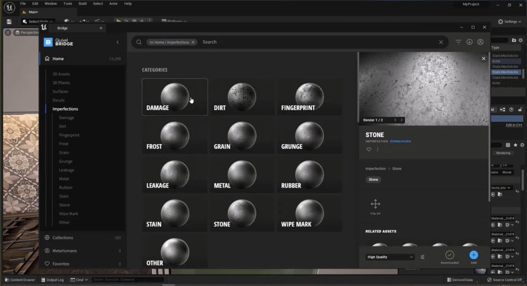Open the filter options icon
This screenshot has width=527, height=286.
point(458,42)
